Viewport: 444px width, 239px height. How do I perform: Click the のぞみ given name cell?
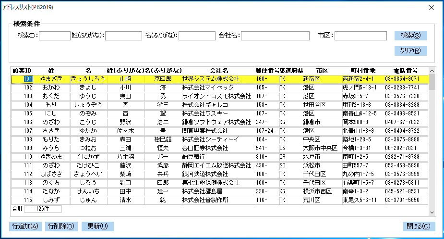coord(88,113)
